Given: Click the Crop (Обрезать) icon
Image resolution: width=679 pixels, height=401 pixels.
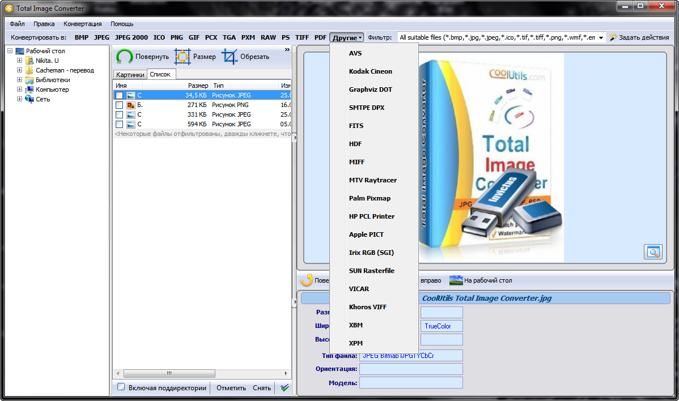Looking at the screenshot, I should (x=230, y=57).
